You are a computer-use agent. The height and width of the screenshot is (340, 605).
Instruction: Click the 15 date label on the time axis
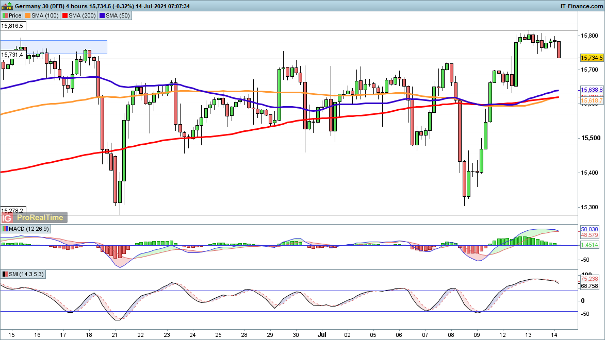tap(11, 335)
